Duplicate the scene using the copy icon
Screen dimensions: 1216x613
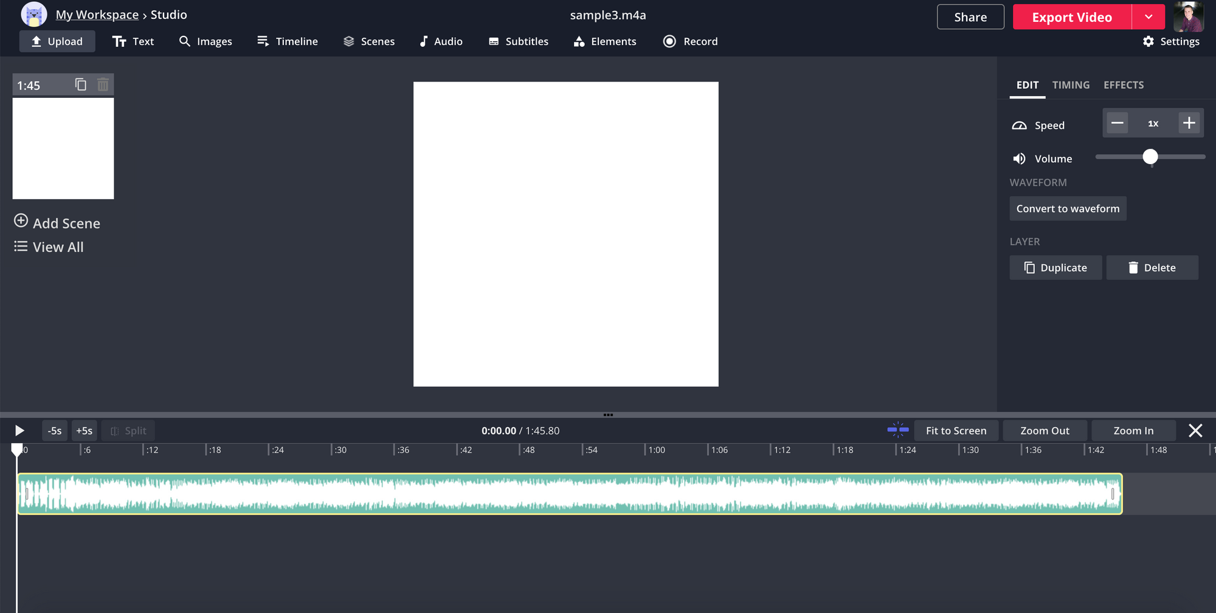(81, 84)
